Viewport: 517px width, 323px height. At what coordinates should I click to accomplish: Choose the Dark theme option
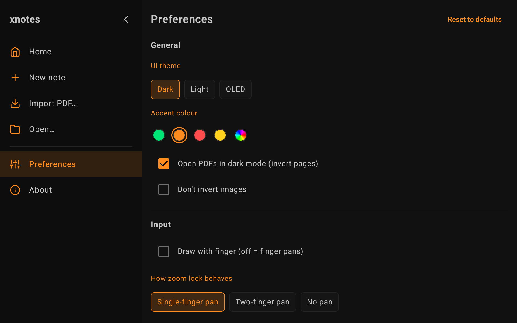coord(165,89)
